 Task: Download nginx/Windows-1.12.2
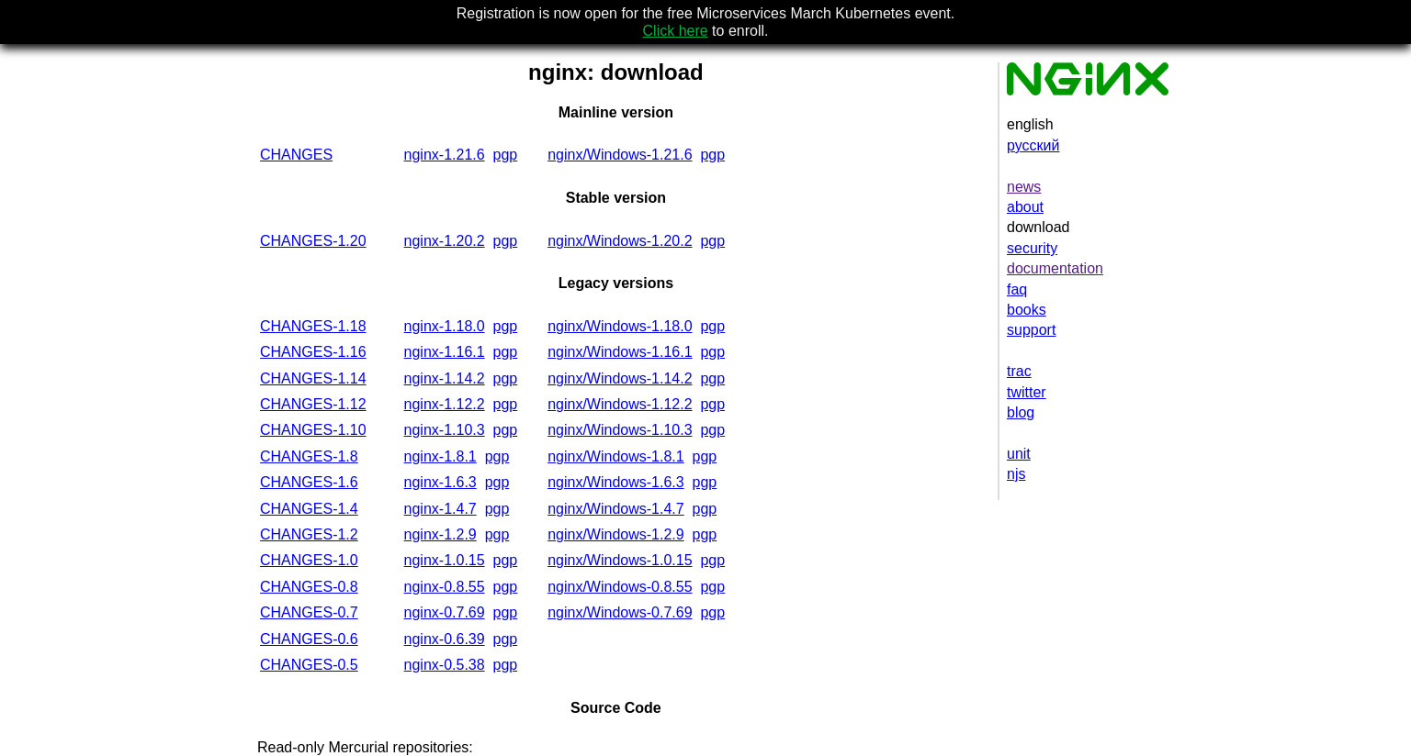point(620,405)
